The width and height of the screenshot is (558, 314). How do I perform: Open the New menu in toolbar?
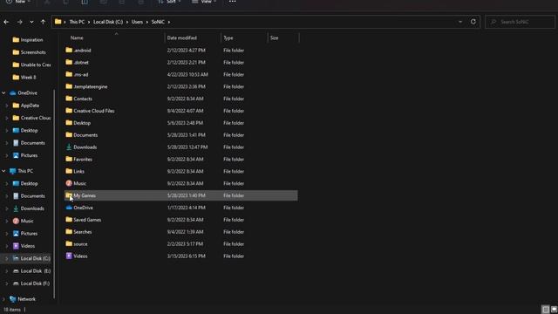17,2
